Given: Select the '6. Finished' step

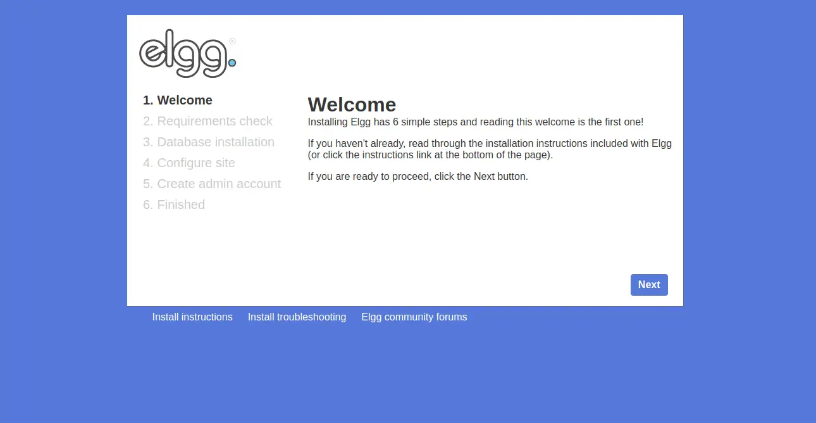Looking at the screenshot, I should point(174,205).
